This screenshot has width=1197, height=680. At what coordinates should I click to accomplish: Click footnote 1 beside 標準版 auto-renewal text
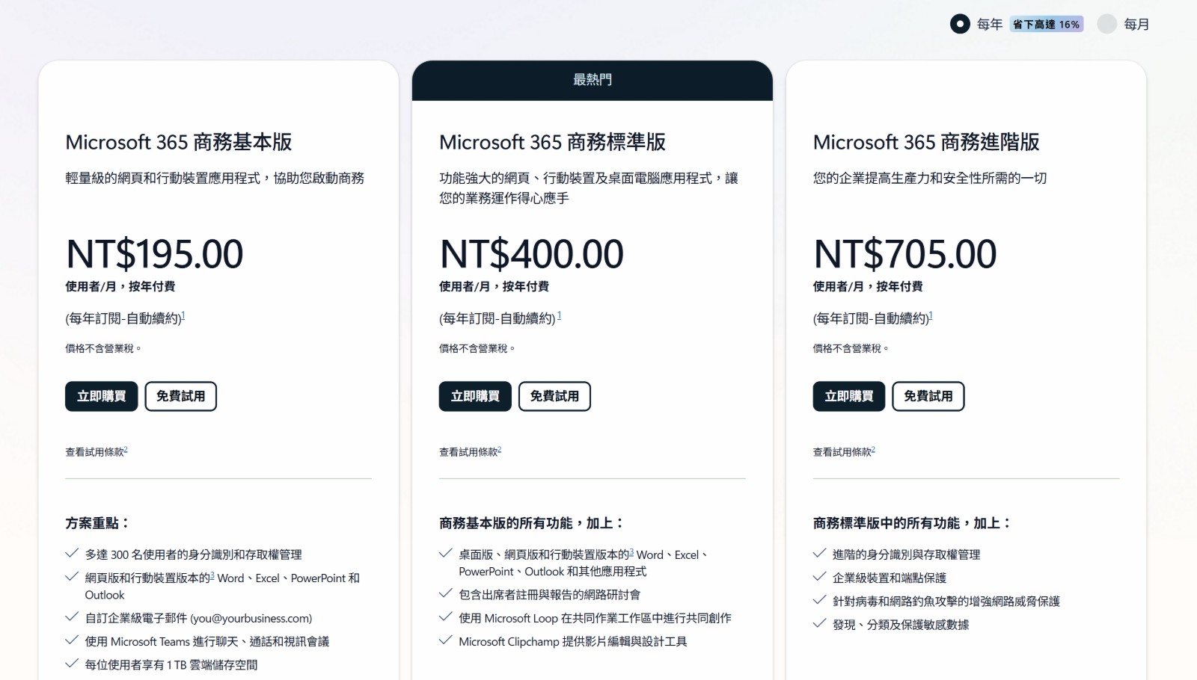point(558,313)
